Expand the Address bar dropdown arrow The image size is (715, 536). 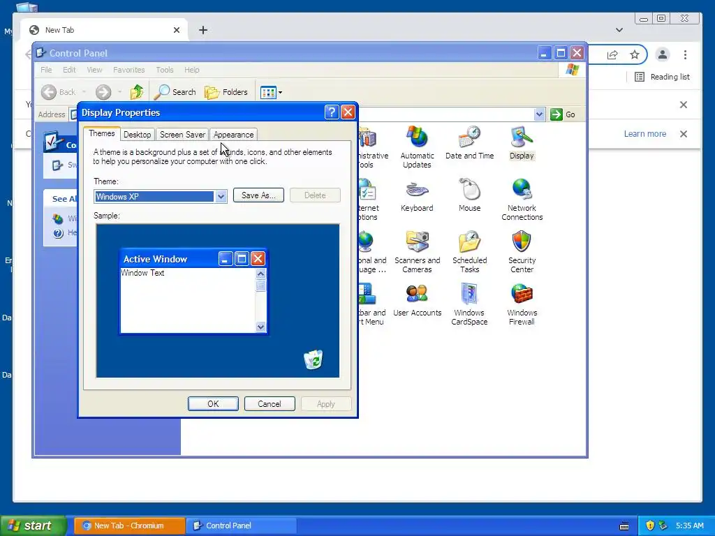point(539,114)
